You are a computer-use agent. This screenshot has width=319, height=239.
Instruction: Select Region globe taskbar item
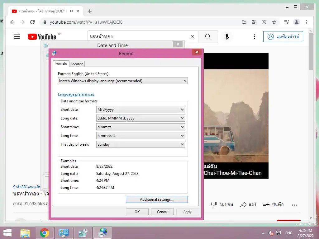[x=102, y=233]
